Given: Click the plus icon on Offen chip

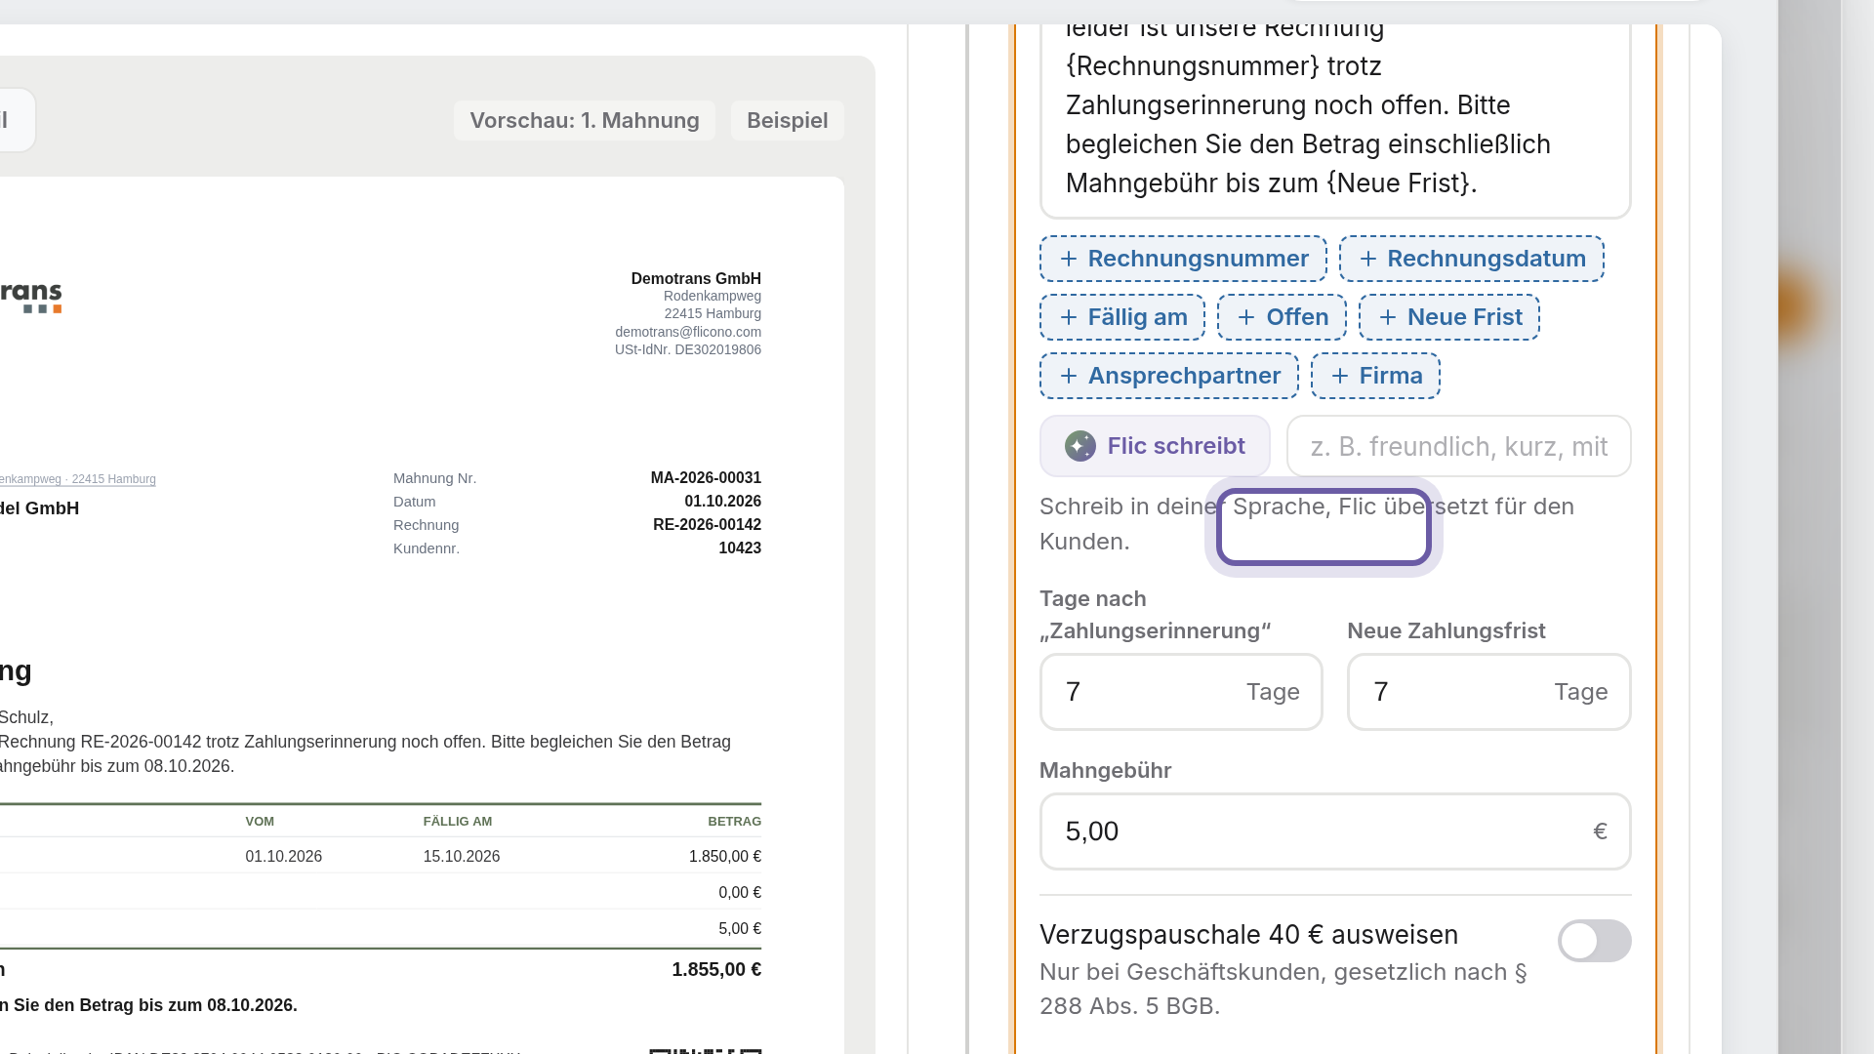Looking at the screenshot, I should (1246, 317).
